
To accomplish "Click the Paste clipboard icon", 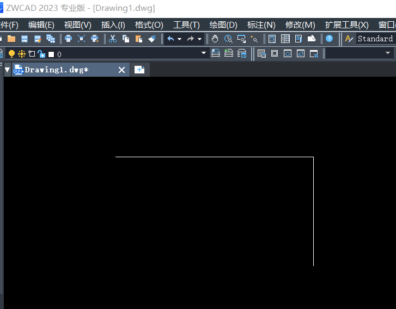I will pos(139,39).
